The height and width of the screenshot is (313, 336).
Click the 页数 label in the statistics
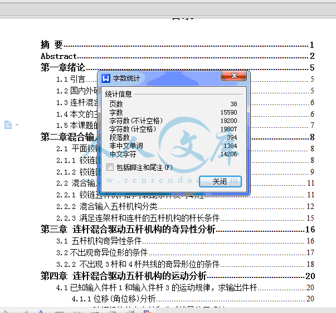(116, 104)
